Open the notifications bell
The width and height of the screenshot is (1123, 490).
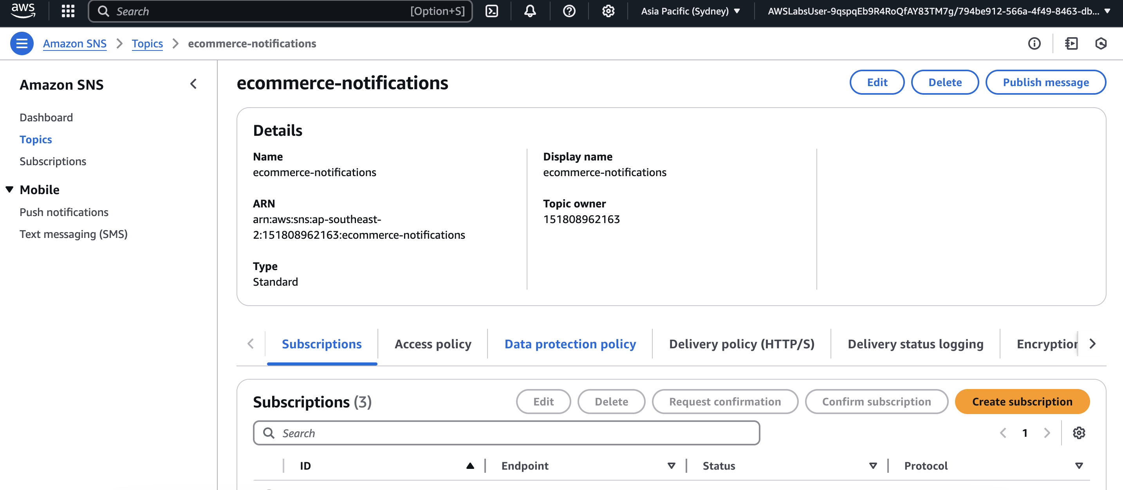point(530,11)
